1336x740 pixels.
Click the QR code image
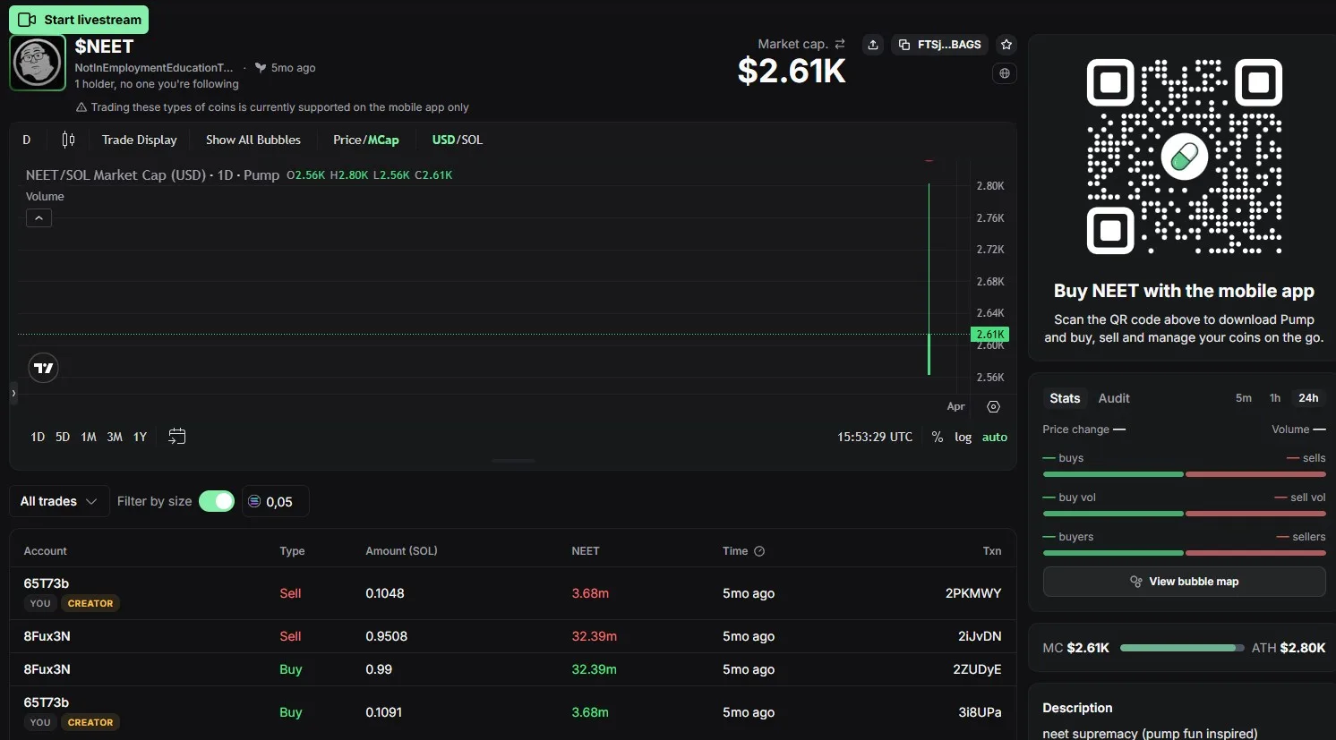click(1184, 157)
